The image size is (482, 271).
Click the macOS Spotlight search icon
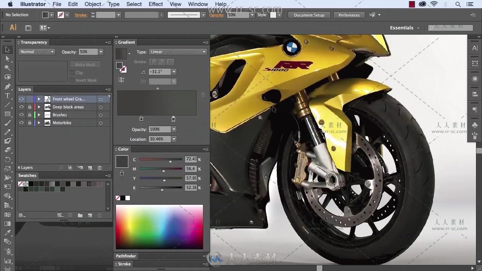click(458, 4)
